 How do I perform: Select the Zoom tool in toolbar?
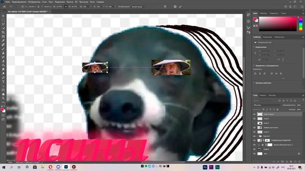click(3, 98)
